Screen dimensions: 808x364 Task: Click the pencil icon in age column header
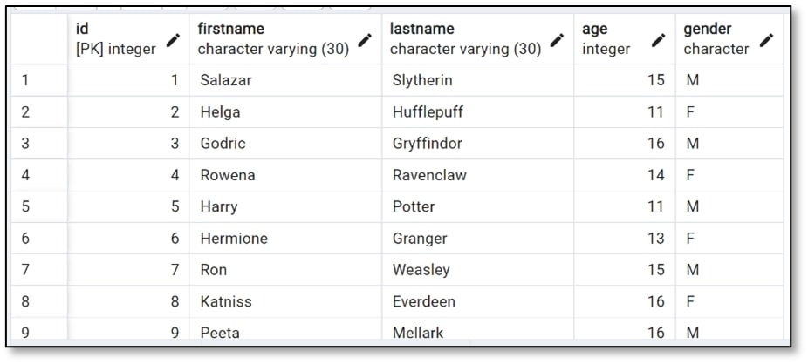[659, 39]
